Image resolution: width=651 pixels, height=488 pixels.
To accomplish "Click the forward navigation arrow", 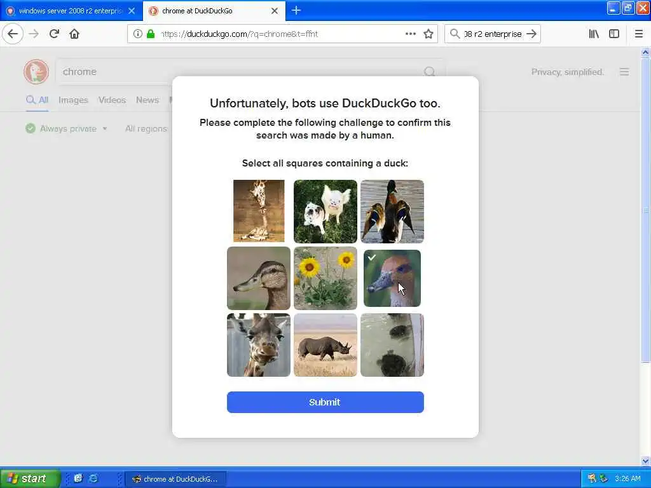I will pyautogui.click(x=34, y=34).
